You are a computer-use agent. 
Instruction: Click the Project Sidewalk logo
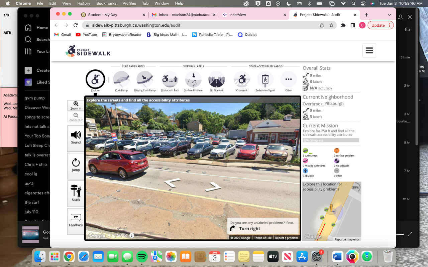88,51
